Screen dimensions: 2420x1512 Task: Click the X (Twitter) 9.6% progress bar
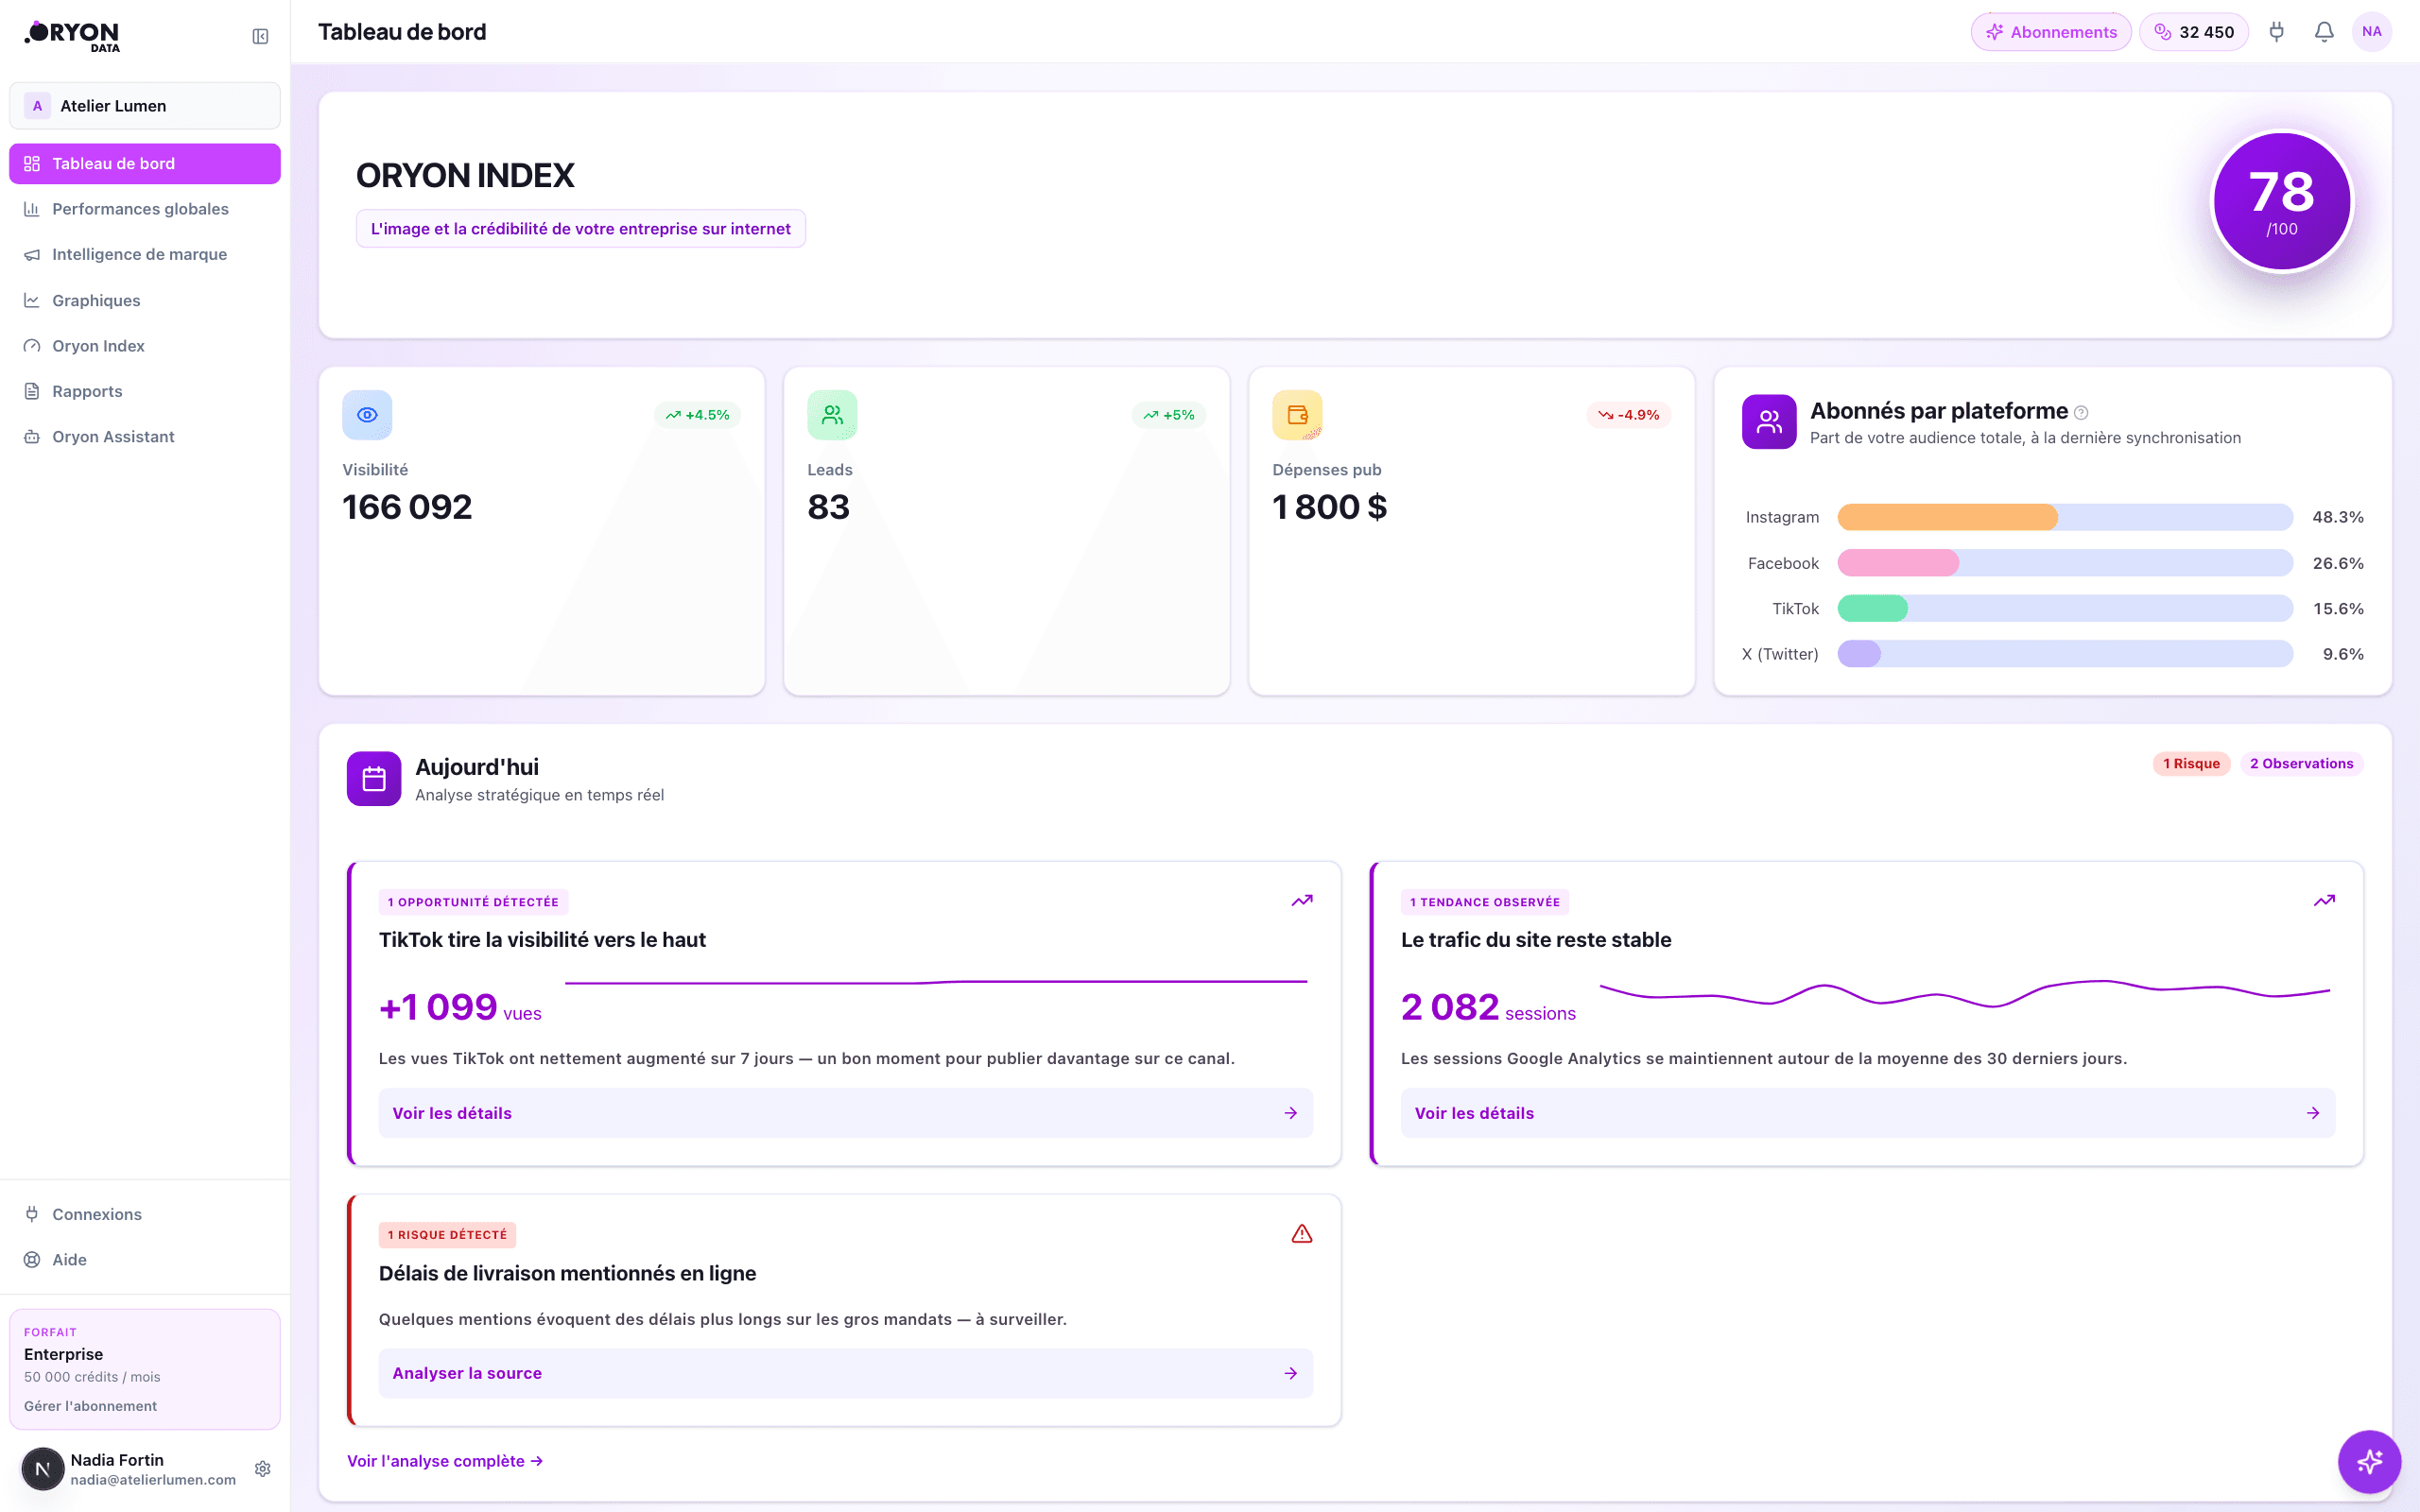(x=2065, y=654)
